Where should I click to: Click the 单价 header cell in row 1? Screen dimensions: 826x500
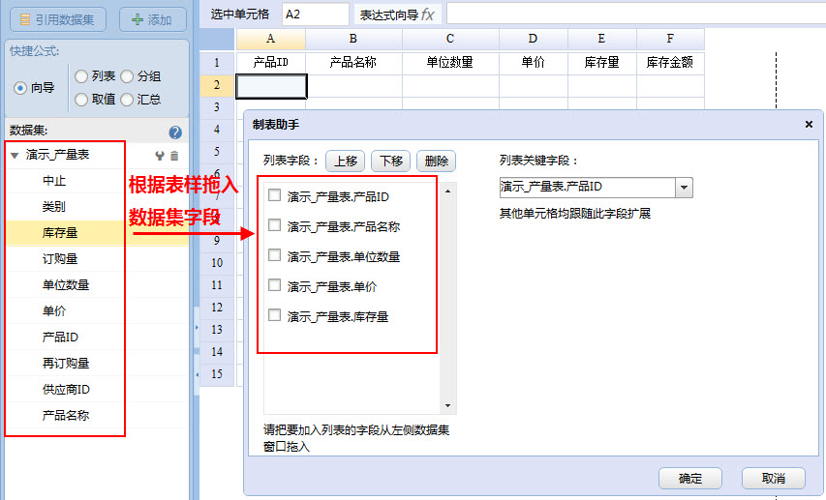click(x=534, y=63)
